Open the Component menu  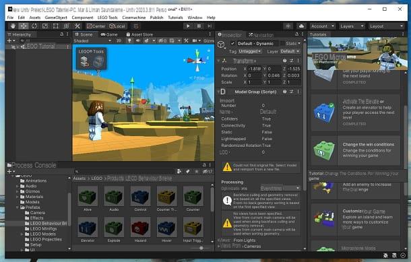click(82, 18)
